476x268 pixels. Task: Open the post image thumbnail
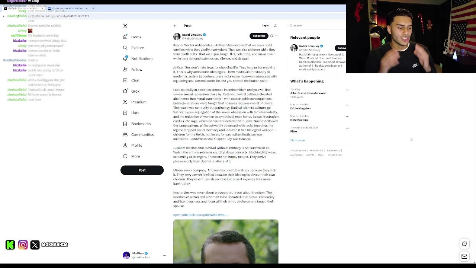point(226,242)
